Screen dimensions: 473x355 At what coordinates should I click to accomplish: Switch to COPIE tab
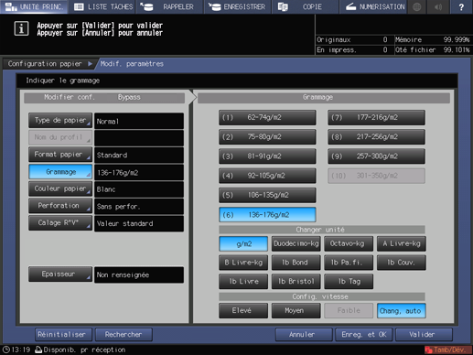[x=306, y=6]
